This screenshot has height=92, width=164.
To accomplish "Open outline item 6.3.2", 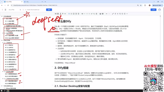I will coord(11,84).
